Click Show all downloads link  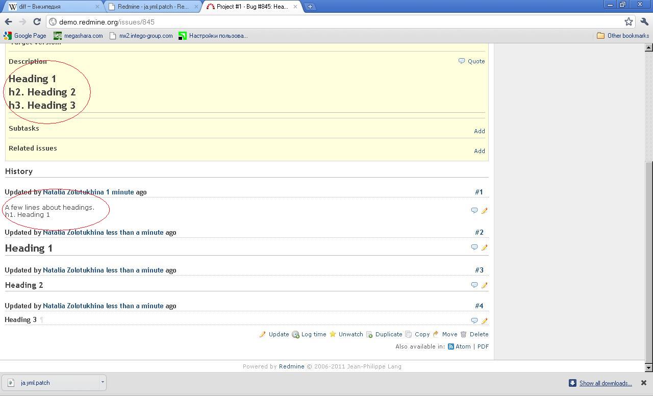point(605,383)
